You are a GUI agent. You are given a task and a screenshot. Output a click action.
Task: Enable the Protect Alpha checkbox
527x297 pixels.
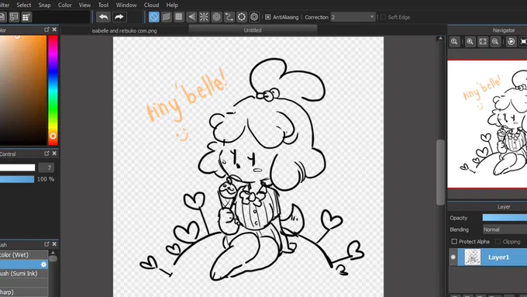coord(454,241)
